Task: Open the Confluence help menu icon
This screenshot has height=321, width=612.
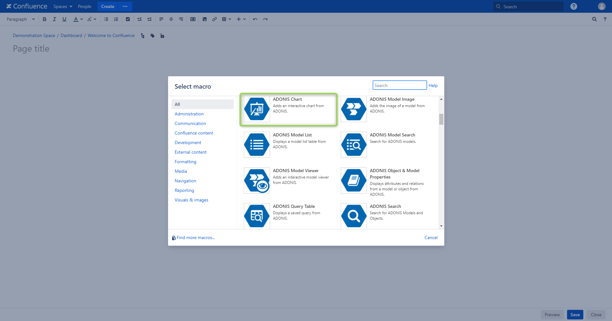Action: [x=574, y=6]
